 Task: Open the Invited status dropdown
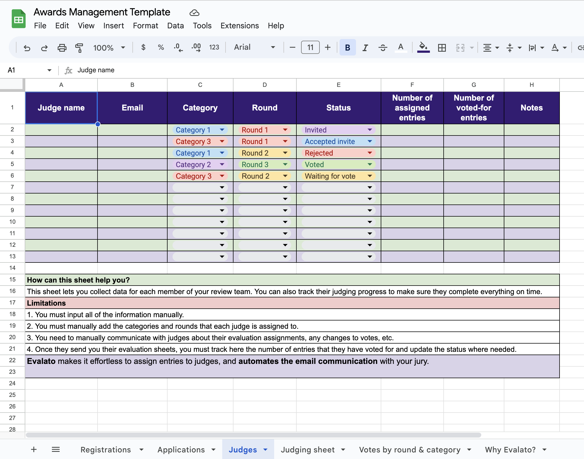coord(370,129)
